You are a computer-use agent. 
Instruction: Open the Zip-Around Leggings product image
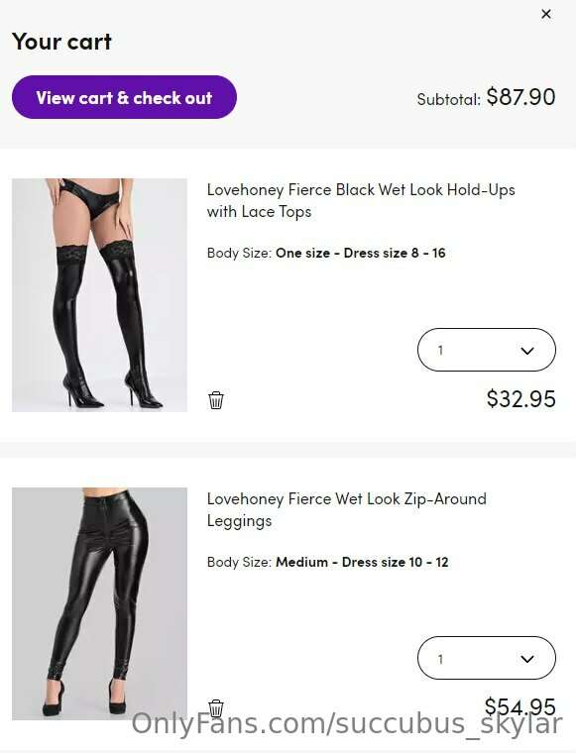(99, 603)
